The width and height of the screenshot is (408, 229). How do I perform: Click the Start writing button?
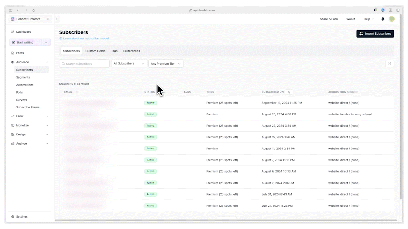[x=26, y=42]
